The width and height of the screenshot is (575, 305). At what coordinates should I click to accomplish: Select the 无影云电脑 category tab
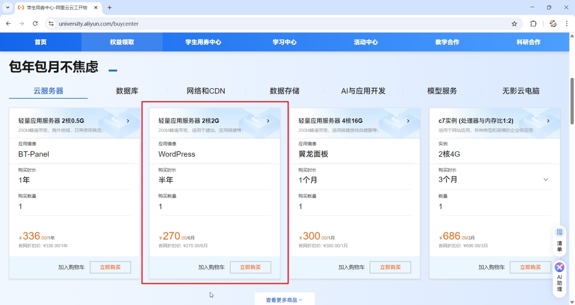point(521,91)
